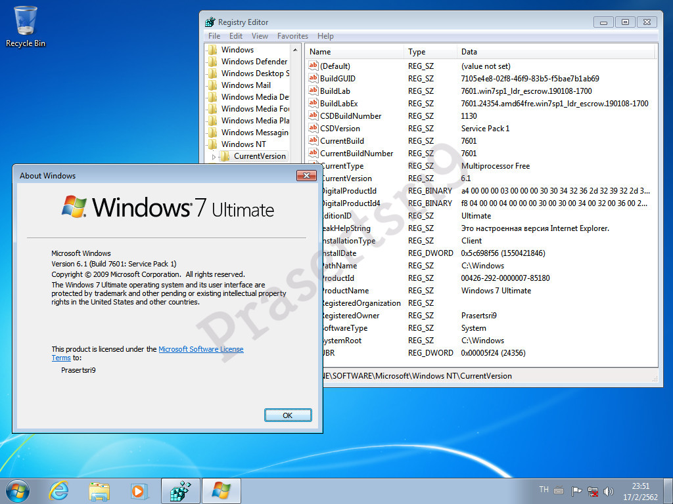Sort registry values by Data column
Screen dimensions: 673x504
(556, 51)
